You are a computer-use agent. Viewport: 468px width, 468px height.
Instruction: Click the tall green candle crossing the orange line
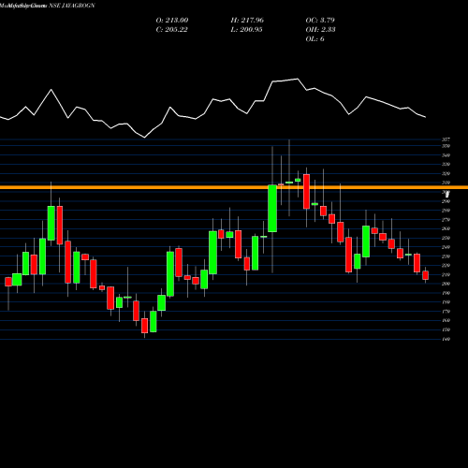coord(272,209)
